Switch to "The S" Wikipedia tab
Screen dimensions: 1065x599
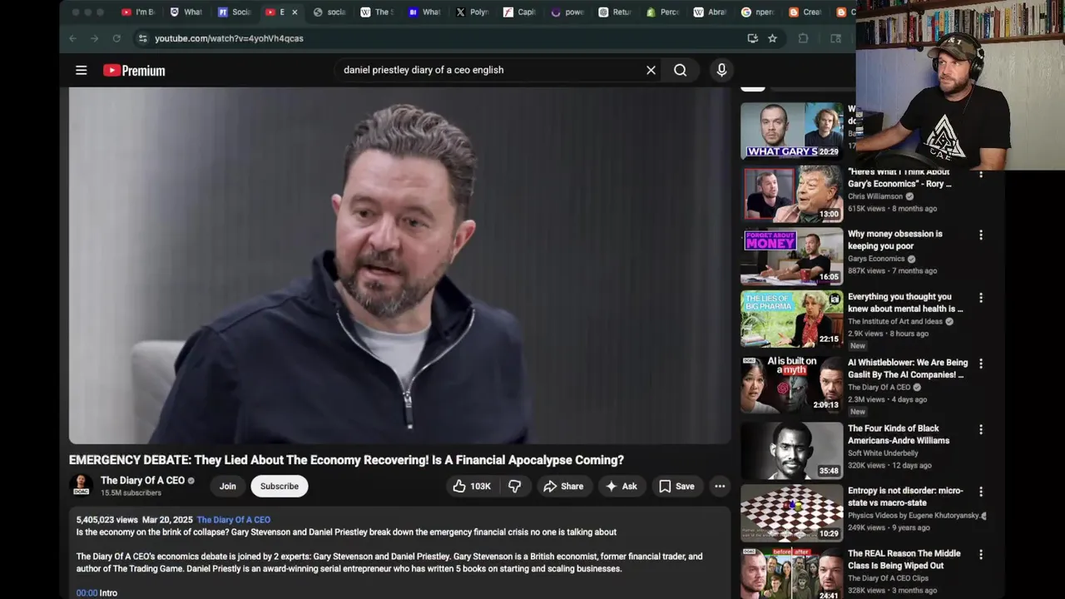(x=377, y=12)
